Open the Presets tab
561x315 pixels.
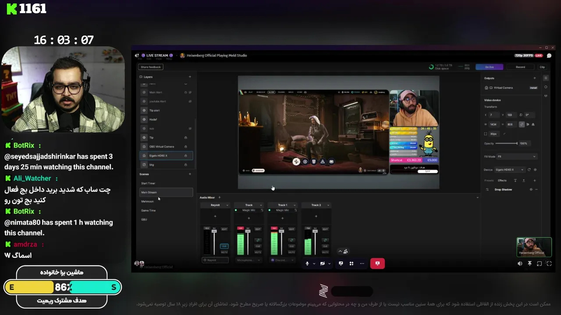pos(489,181)
